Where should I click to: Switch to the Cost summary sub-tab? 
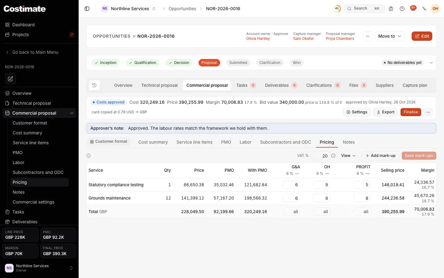pyautogui.click(x=153, y=142)
